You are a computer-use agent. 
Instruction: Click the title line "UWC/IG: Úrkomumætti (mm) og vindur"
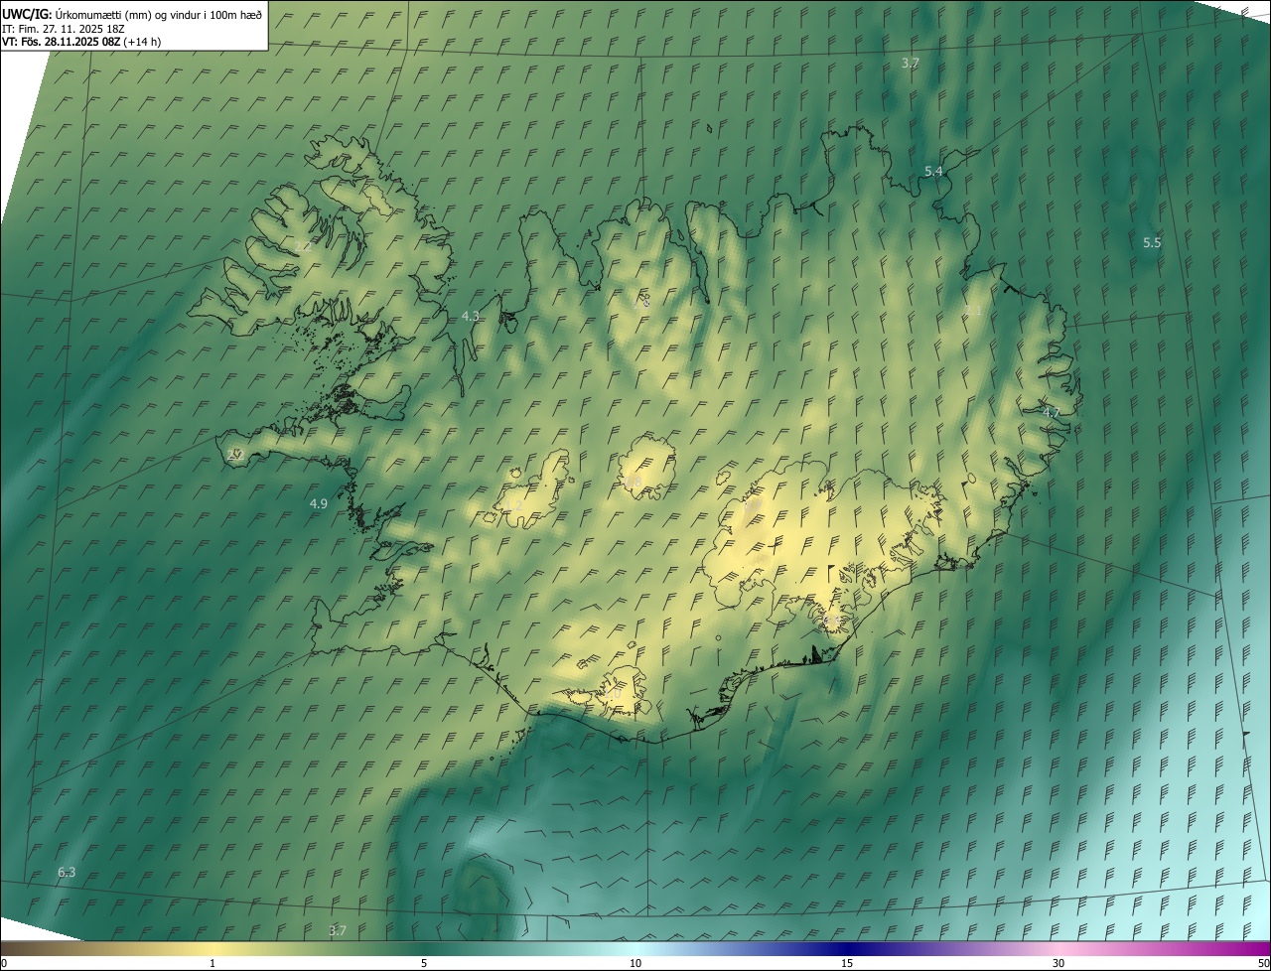(132, 15)
